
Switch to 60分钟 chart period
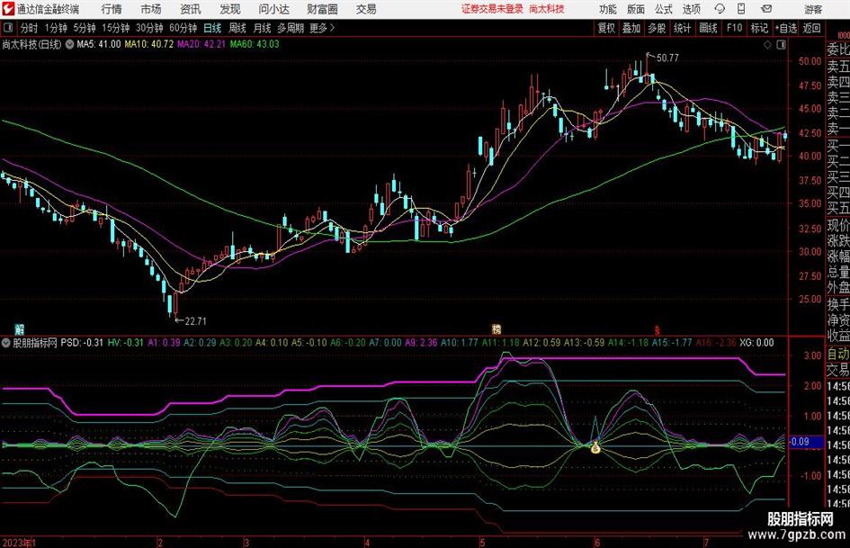tap(183, 28)
